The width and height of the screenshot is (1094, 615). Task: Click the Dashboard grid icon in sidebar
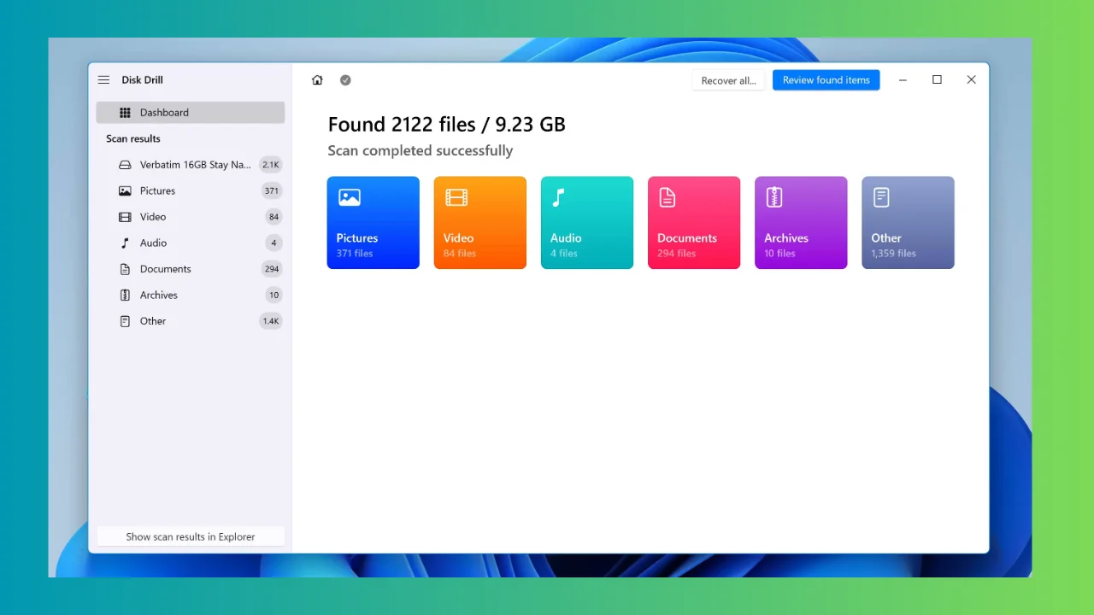(x=125, y=113)
